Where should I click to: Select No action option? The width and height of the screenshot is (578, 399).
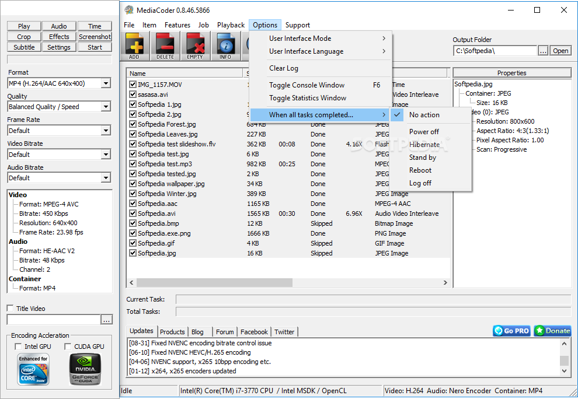(430, 114)
